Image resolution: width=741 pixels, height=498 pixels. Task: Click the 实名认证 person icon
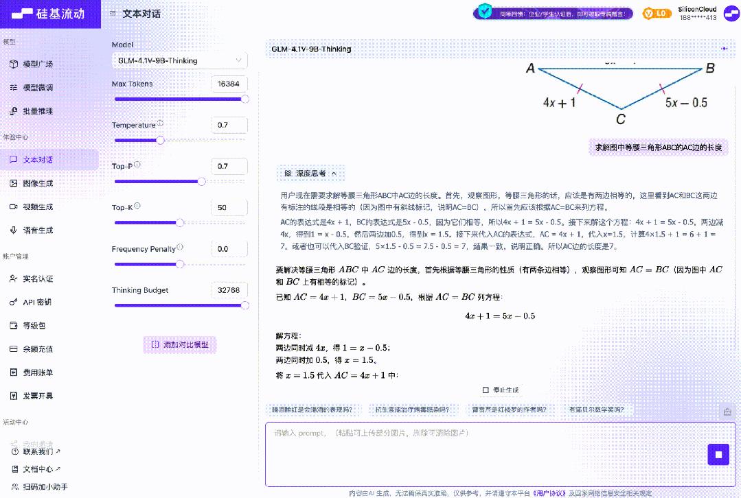pyautogui.click(x=13, y=278)
